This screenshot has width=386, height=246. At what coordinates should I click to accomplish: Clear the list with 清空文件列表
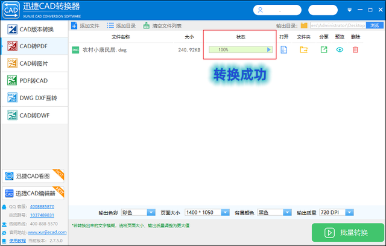tap(162, 25)
